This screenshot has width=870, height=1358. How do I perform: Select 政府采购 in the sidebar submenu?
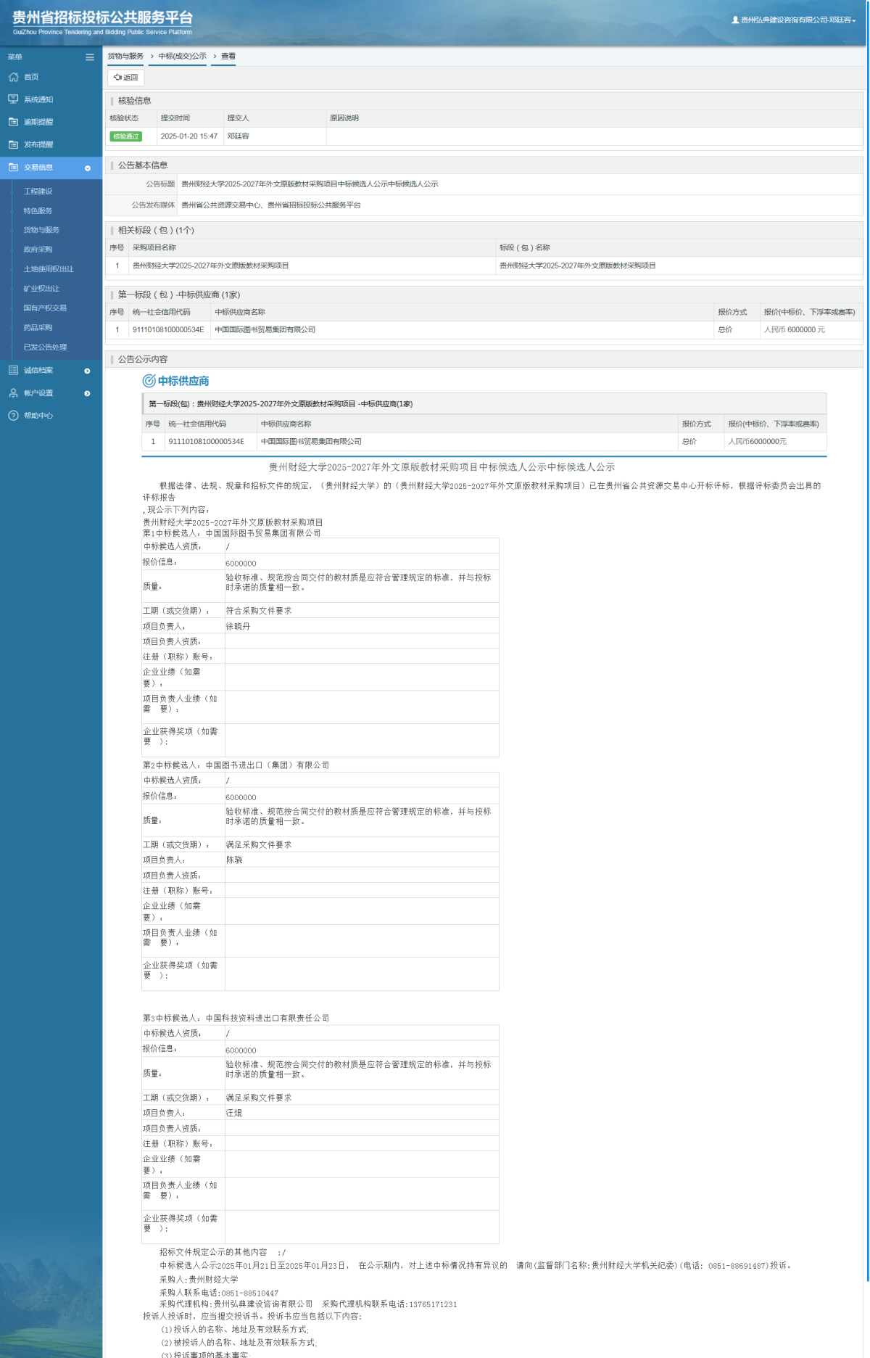pyautogui.click(x=38, y=250)
